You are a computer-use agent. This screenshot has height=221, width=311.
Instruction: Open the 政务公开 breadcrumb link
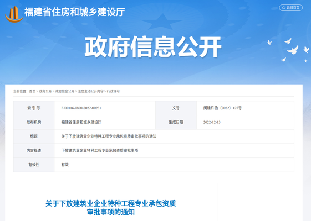click(x=45, y=91)
